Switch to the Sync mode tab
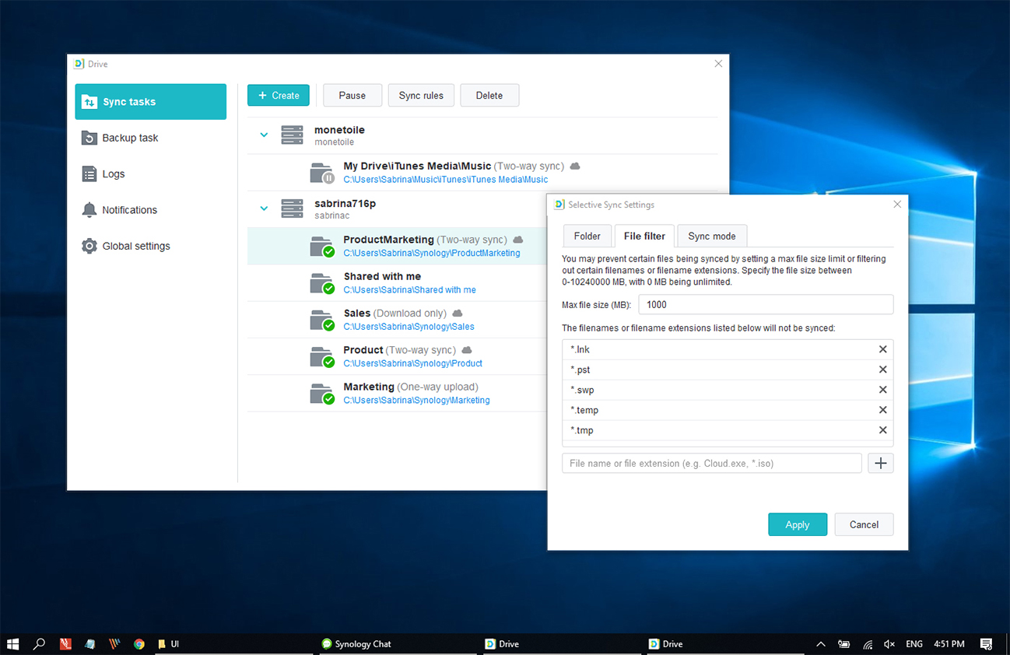 click(711, 236)
